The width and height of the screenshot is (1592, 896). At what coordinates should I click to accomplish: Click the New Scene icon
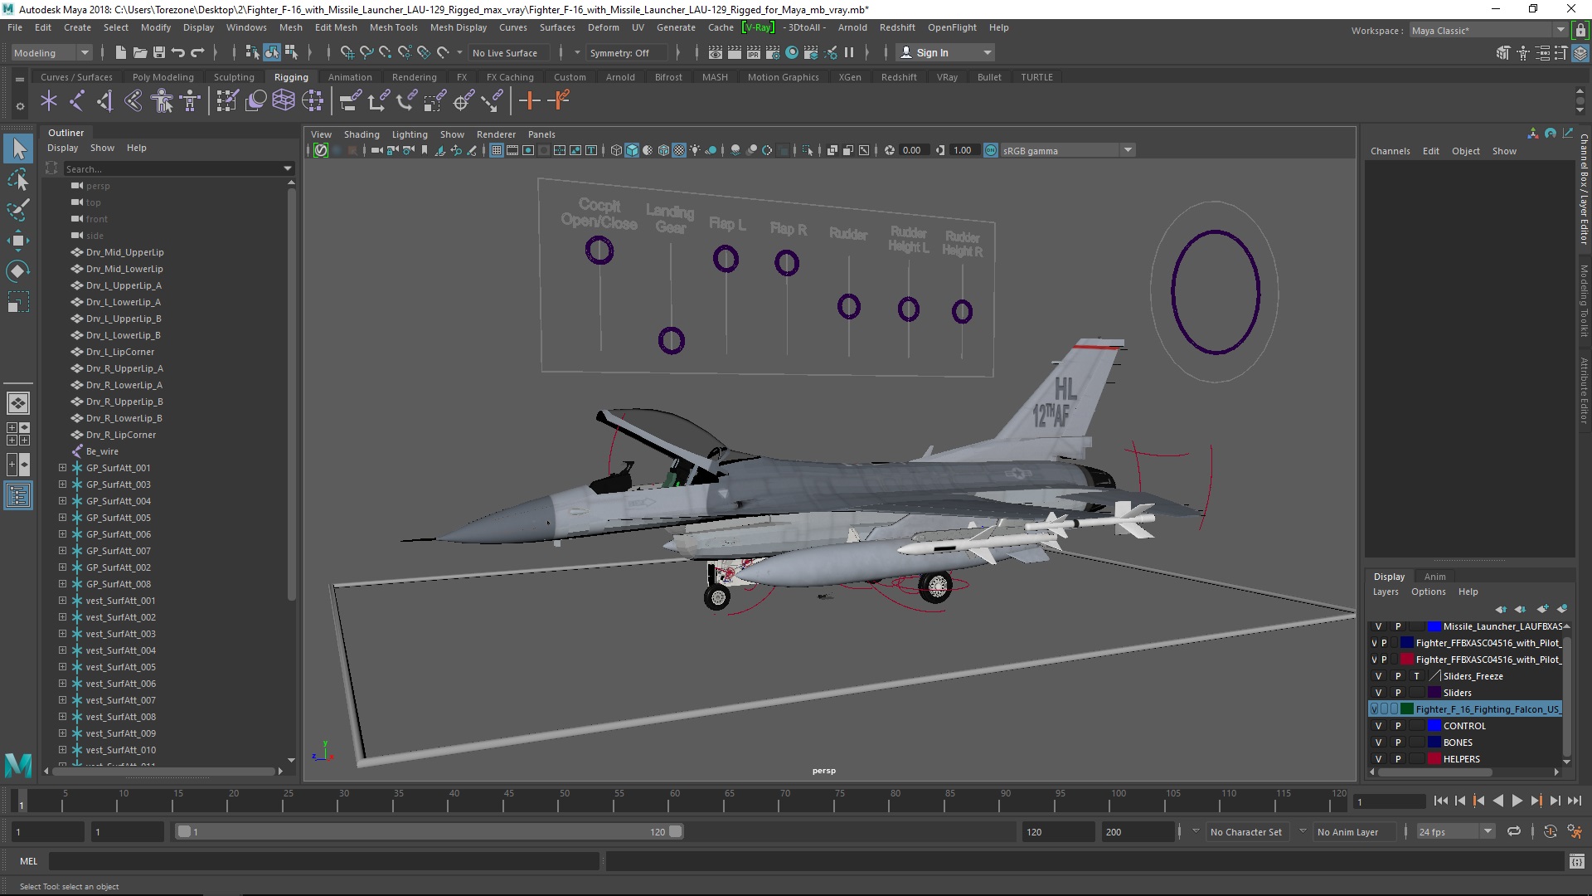click(x=120, y=52)
